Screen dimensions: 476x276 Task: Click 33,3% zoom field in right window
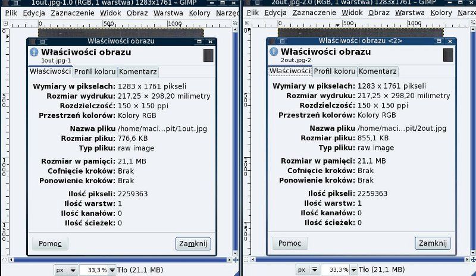click(336, 269)
